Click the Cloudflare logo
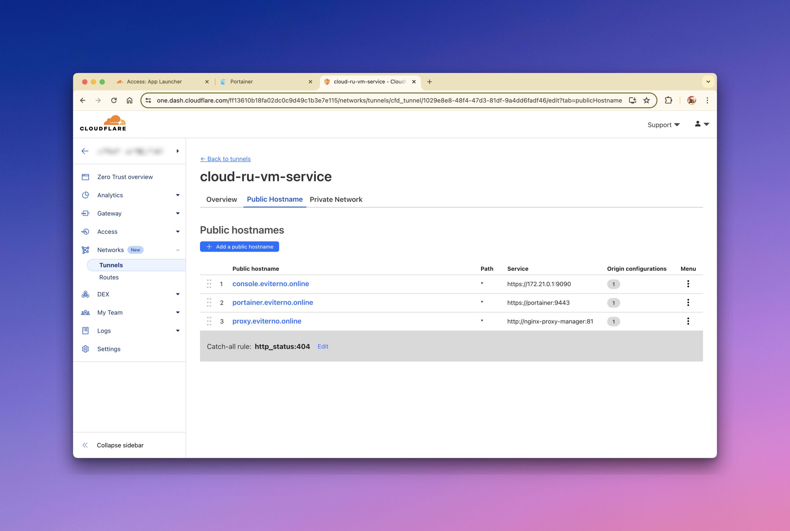 pos(103,123)
